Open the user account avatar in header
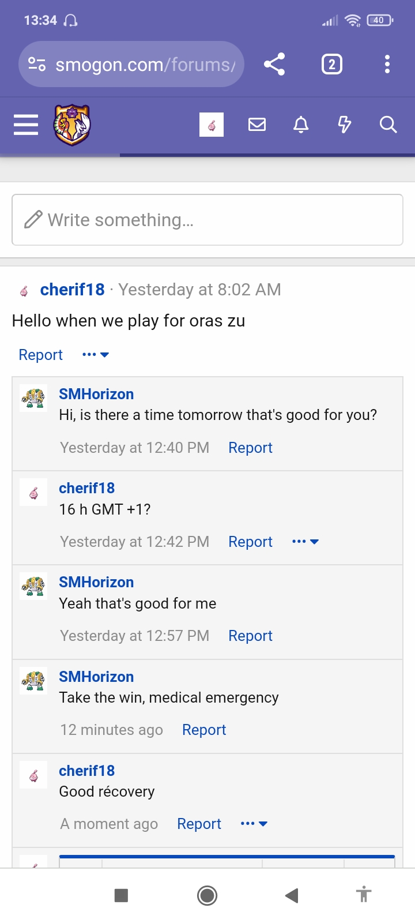The image size is (415, 923). tap(212, 125)
